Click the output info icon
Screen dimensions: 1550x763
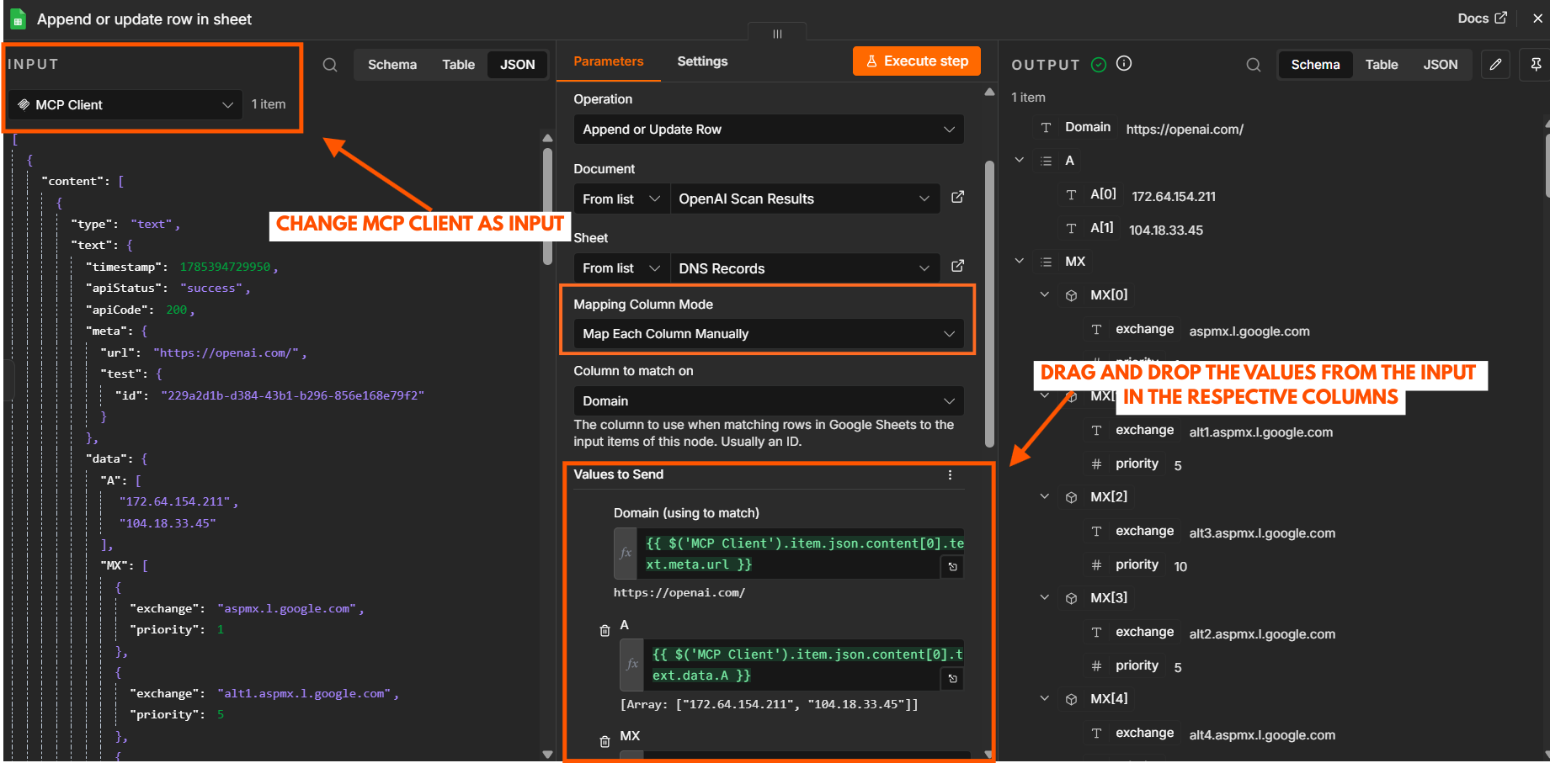1124,64
